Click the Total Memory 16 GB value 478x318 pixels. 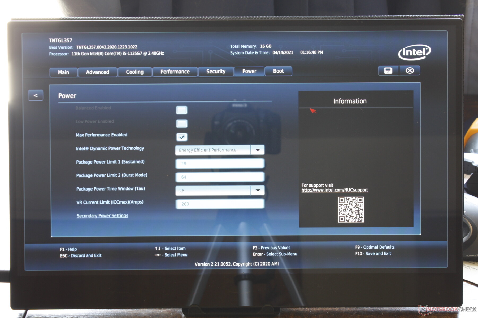click(x=266, y=46)
